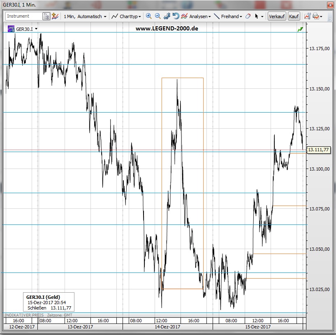Click the undo/reset chart icon

176,16
